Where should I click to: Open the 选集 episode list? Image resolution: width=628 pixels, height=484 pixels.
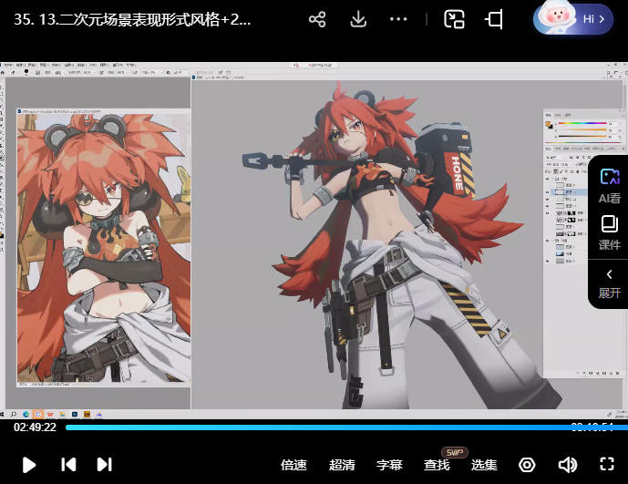[x=484, y=465]
